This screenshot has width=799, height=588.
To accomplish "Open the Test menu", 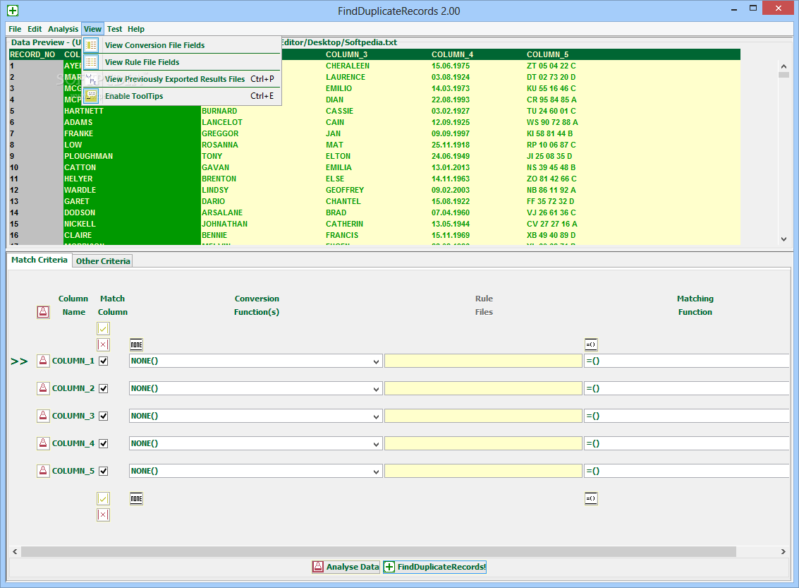I will point(115,29).
